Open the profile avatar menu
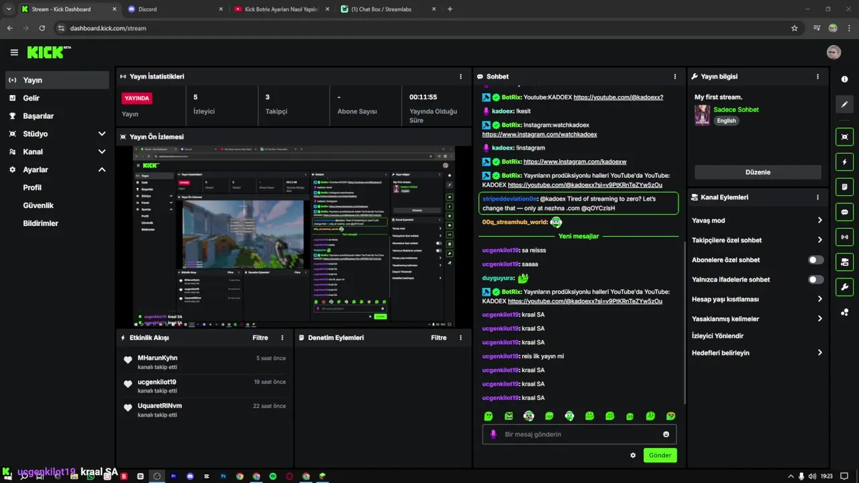 point(833,52)
